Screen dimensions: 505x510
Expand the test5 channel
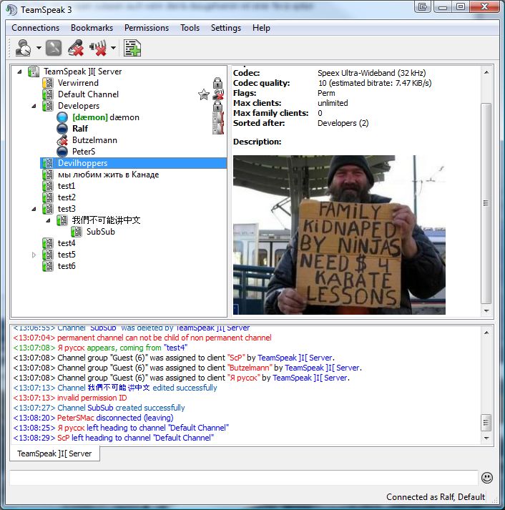click(x=34, y=255)
